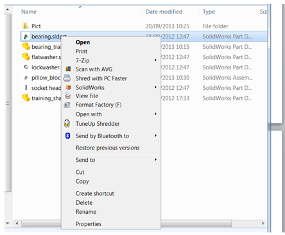Select Create shortcut
This screenshot has height=235, width=285.
pos(94,193)
